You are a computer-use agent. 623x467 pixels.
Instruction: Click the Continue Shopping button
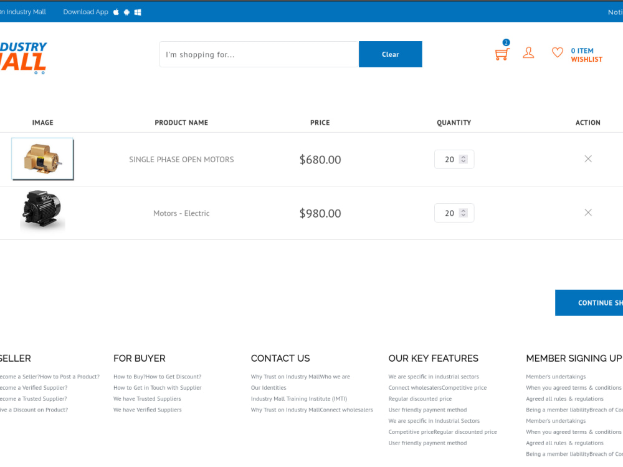589,303
